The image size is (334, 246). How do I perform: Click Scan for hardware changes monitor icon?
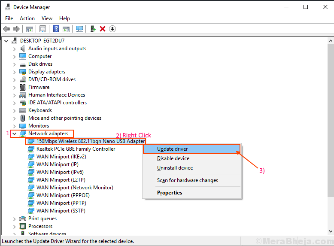pyautogui.click(x=79, y=29)
